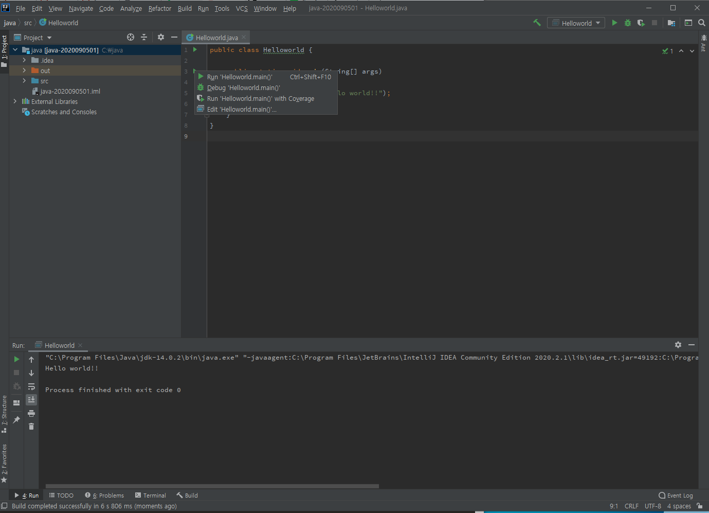Toggle the pin tab icon in Run panel
Screen dimensions: 709x513
click(16, 420)
